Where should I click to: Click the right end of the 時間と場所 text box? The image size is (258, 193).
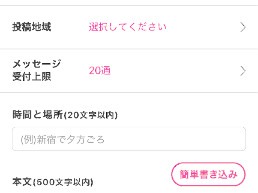236,139
